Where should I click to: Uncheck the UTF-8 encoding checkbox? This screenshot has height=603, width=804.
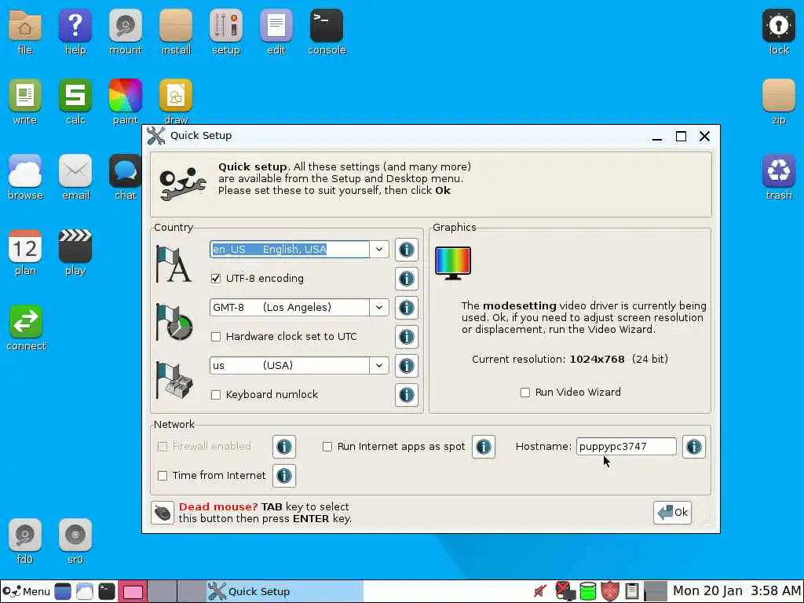(x=216, y=279)
